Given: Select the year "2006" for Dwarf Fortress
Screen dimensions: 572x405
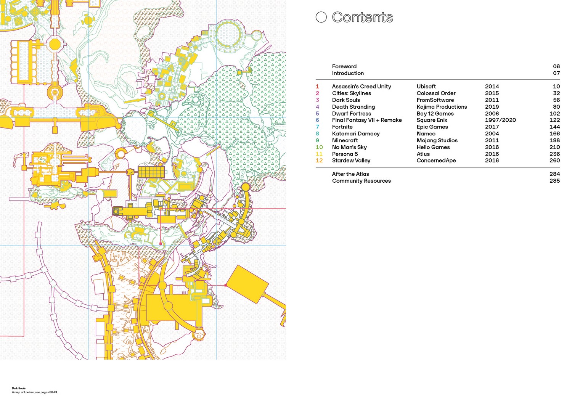Looking at the screenshot, I should [492, 114].
